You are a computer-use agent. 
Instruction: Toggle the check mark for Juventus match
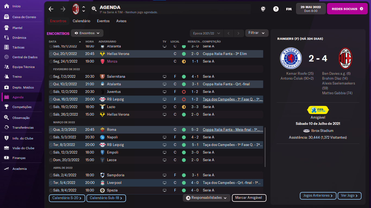[x=51, y=92]
